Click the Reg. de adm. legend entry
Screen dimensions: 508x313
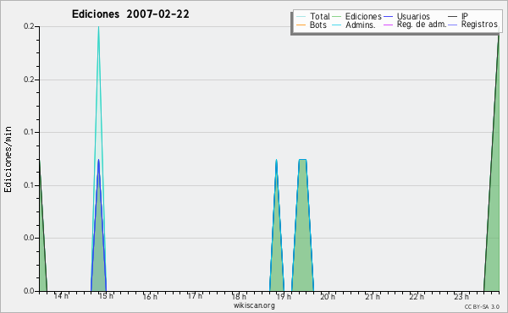click(415, 25)
